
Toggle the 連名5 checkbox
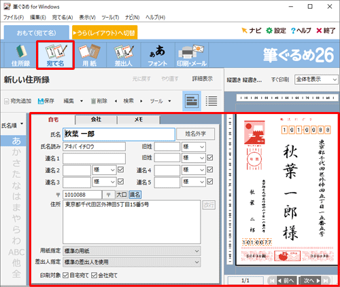point(210,181)
